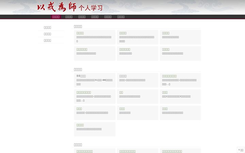Viewport: 245px width, 153px height.
Task: Jump to the third left sidebar section link
Action: click(48, 40)
